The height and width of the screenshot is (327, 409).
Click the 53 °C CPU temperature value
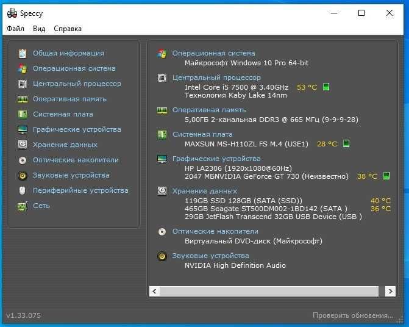(x=307, y=87)
